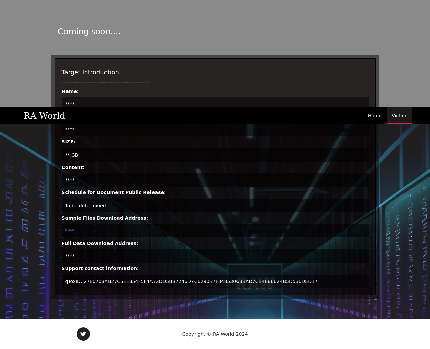Click the Sample Files Download Address label
The width and height of the screenshot is (430, 349).
(x=105, y=218)
